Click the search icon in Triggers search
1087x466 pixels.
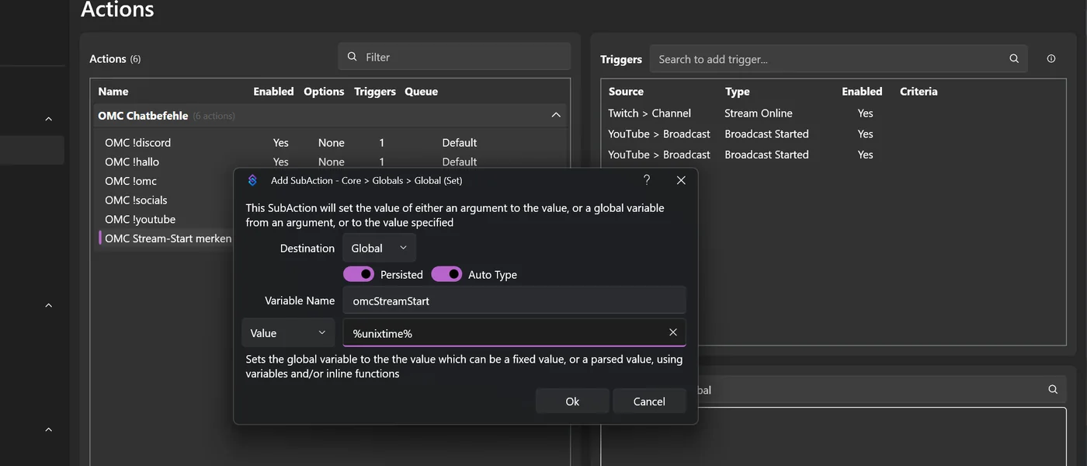(x=1014, y=59)
